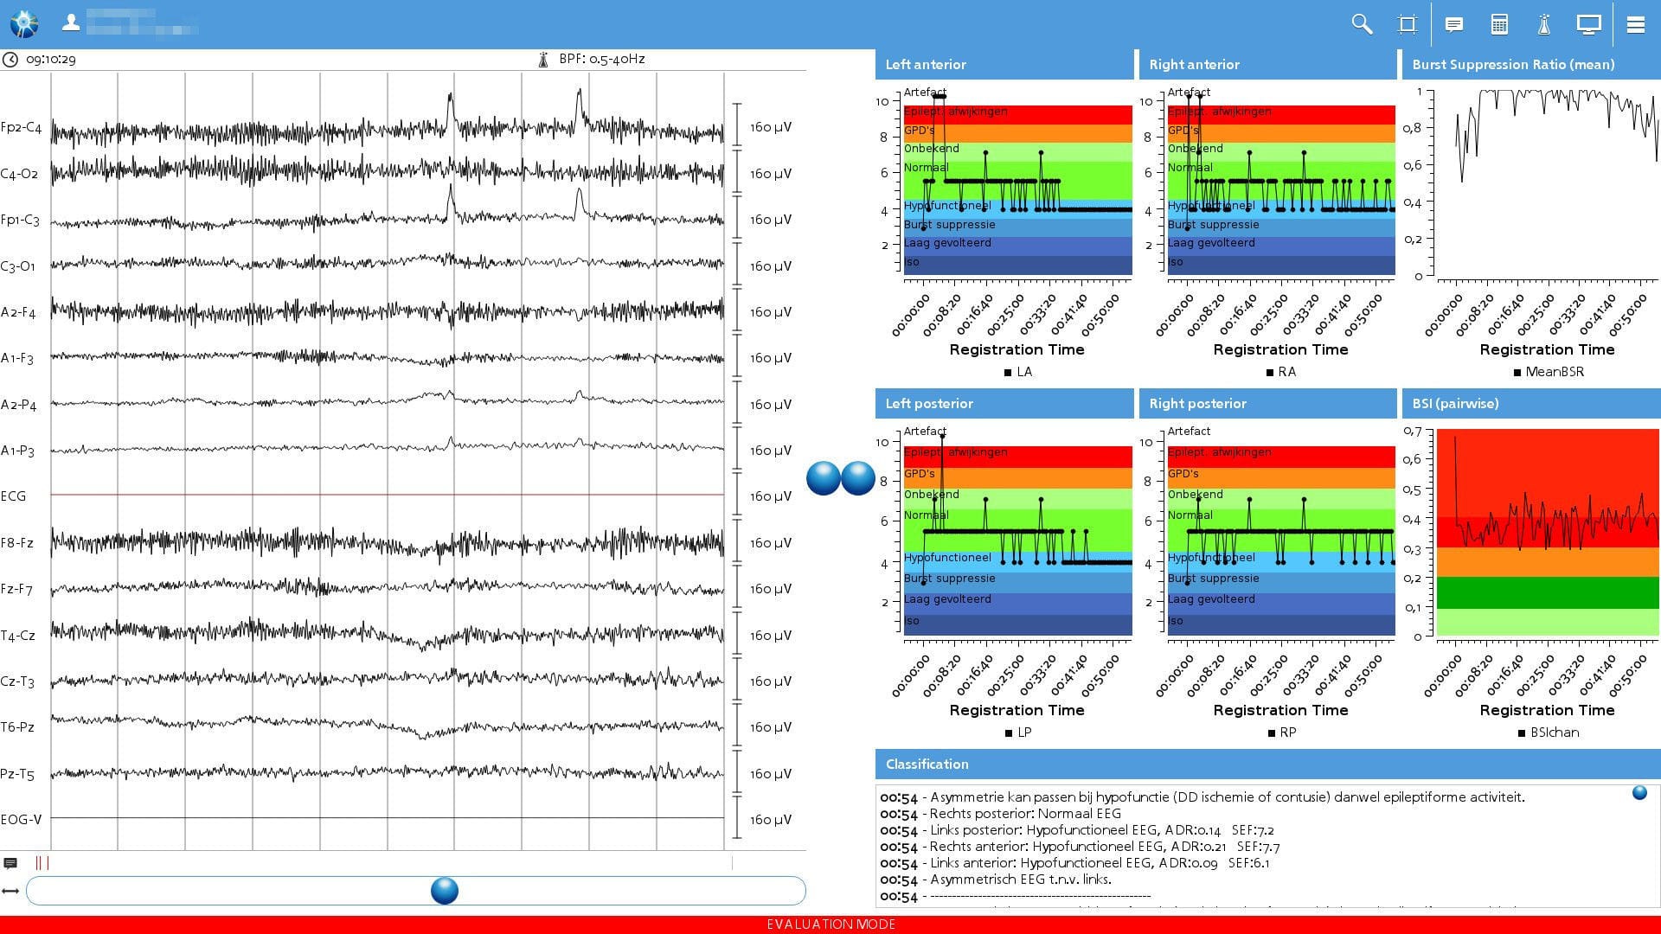Click the laboratory flask icon in toolbar
The height and width of the screenshot is (934, 1661).
click(1543, 24)
